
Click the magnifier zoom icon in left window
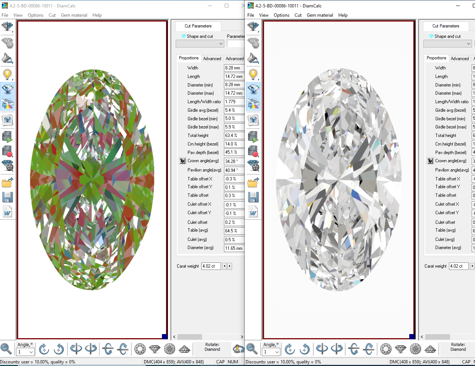[x=6, y=349]
